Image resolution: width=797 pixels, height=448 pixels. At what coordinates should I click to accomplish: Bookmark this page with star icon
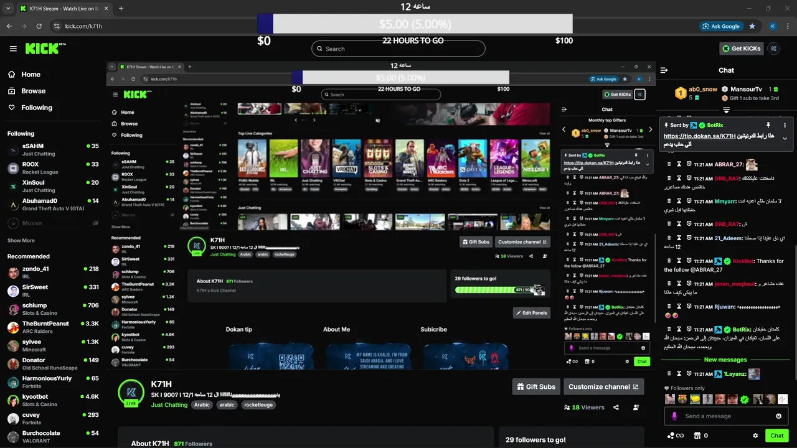(x=752, y=26)
